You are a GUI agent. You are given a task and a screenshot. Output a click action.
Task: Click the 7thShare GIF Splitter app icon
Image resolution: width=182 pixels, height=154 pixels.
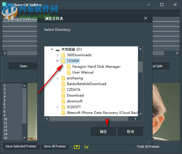tap(4, 4)
